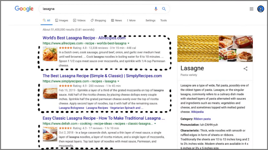Open the large lasagne pasta sheets image

point(198,48)
